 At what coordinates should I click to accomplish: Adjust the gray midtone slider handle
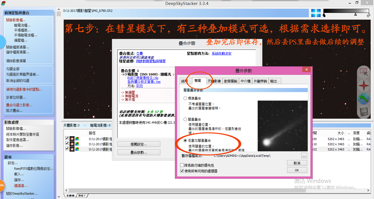(356, 14)
